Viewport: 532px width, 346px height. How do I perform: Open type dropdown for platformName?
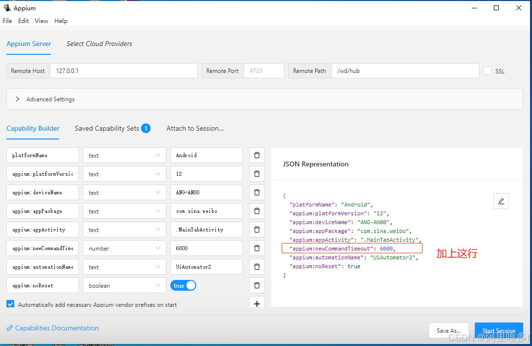click(124, 155)
